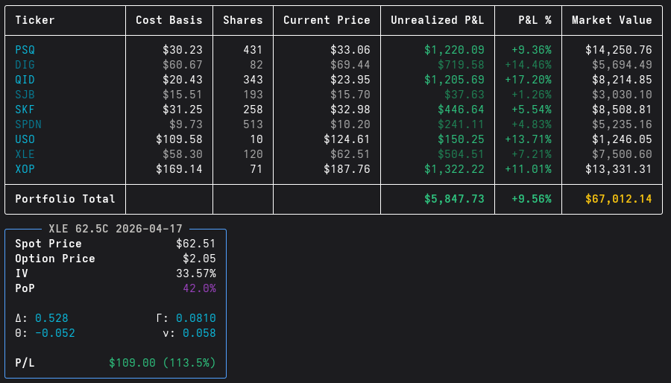Select the QID ticker
This screenshot has width=671, height=383.
point(25,80)
